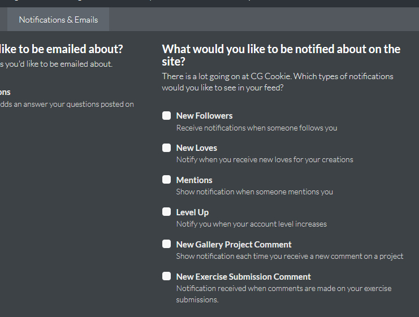Check New Exercise Submission Comment box
Screen dimensions: 419x317
coord(166,276)
